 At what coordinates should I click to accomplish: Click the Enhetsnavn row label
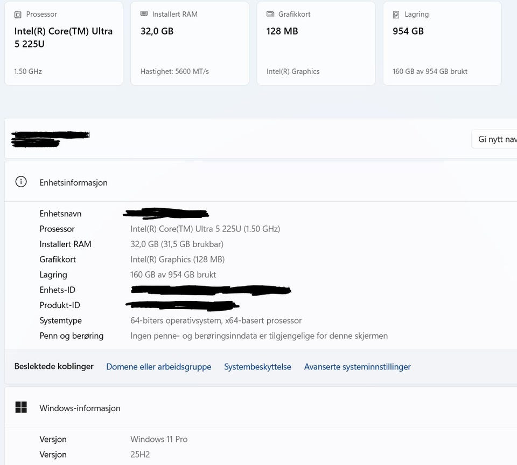coord(61,214)
